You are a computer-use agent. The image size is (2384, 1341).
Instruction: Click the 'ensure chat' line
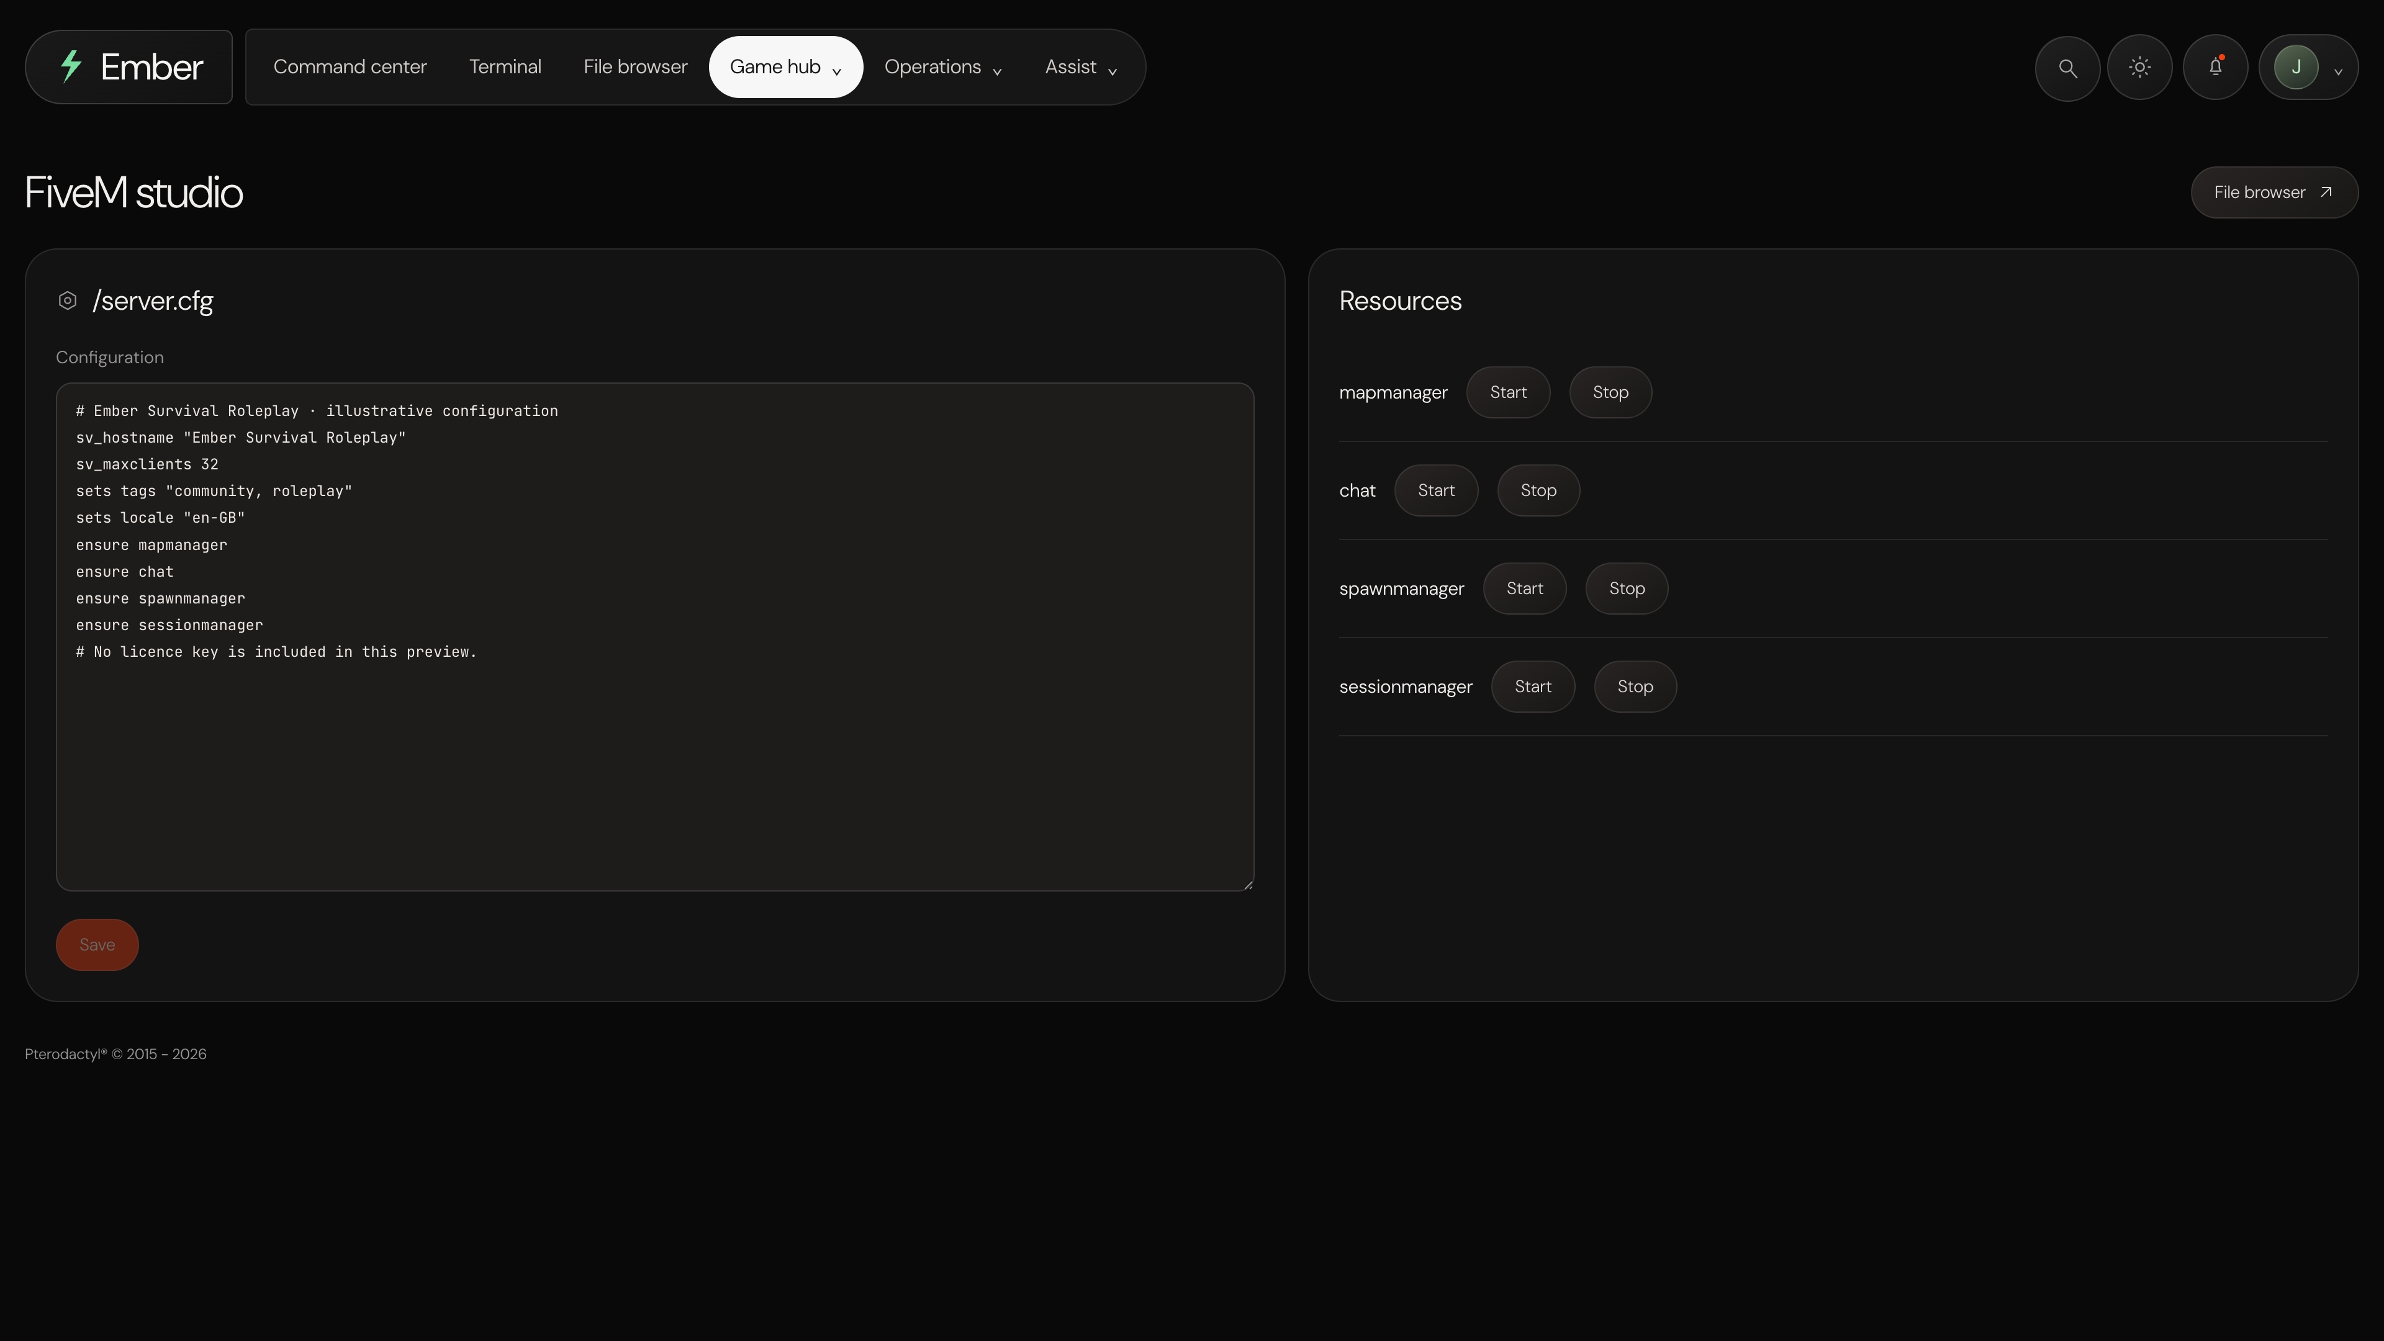(x=125, y=572)
